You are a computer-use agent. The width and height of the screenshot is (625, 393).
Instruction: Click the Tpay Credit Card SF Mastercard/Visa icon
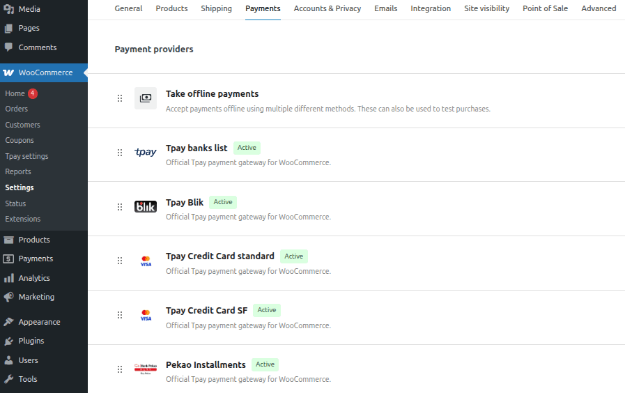[x=146, y=315]
